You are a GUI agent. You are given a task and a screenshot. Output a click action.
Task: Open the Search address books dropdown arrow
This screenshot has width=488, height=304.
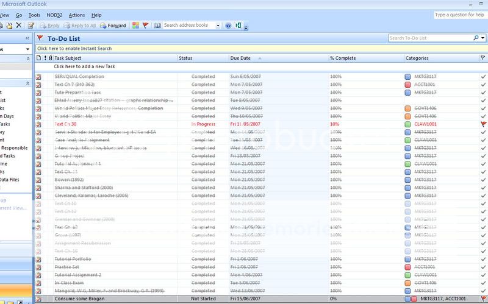(218, 26)
